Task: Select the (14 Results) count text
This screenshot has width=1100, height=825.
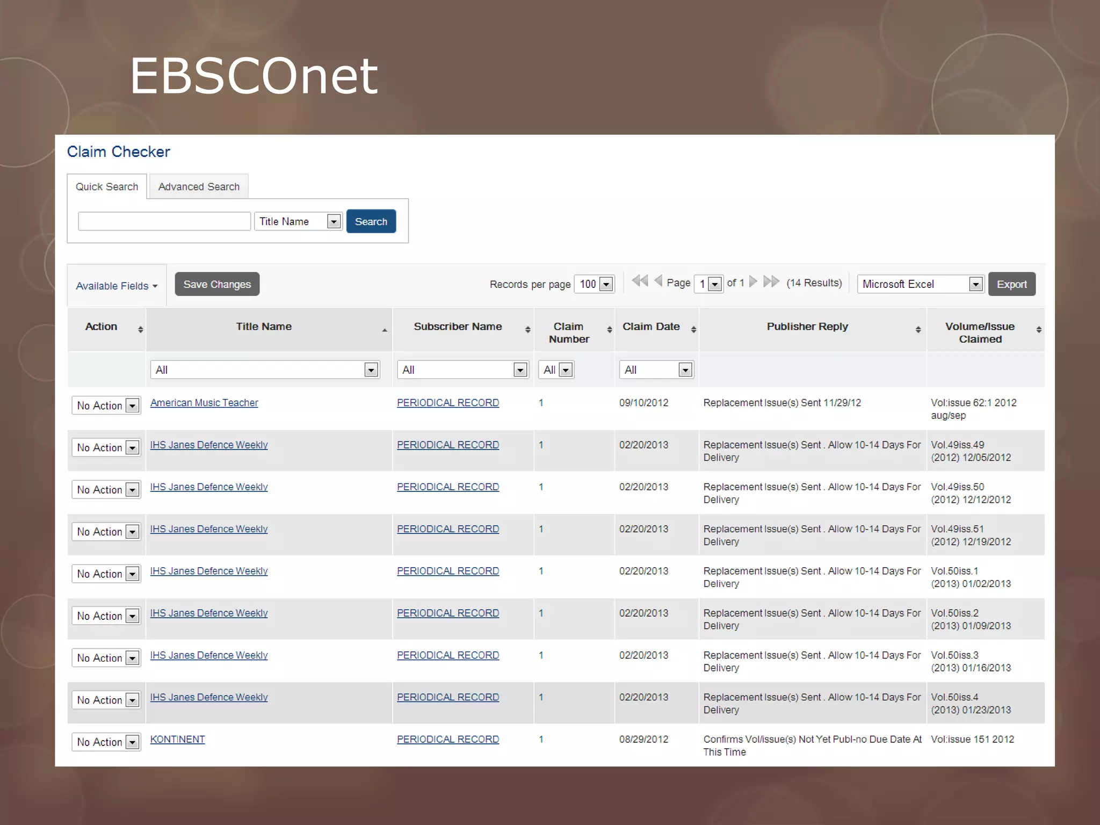Action: (x=814, y=283)
